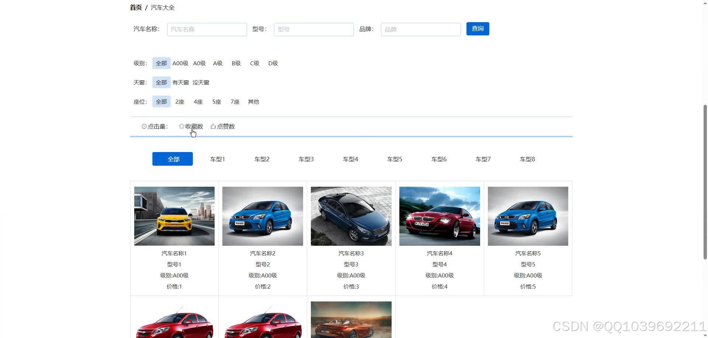
Task: Click the 价格:2 text
Action: (263, 287)
